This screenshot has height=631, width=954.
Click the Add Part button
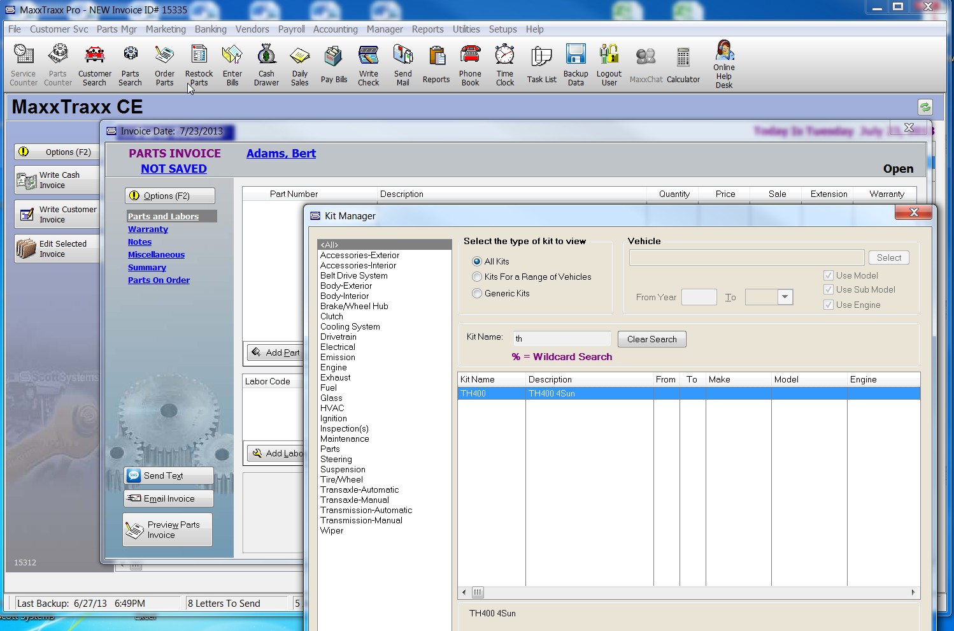(x=275, y=352)
